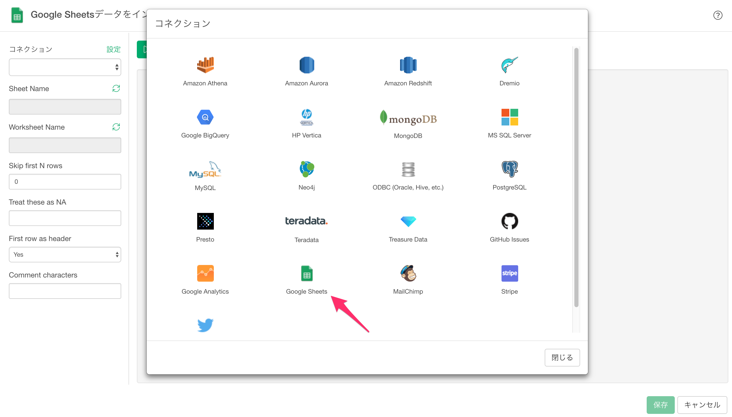This screenshot has height=417, width=732.
Task: Select the HP Vertica icon
Action: click(x=306, y=117)
